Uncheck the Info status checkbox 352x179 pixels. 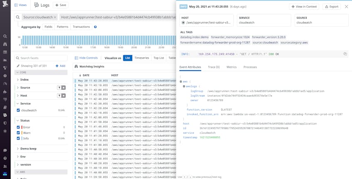coord(18,138)
